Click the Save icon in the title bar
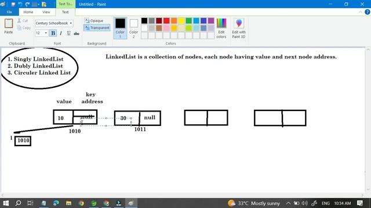 pyautogui.click(x=13, y=4)
